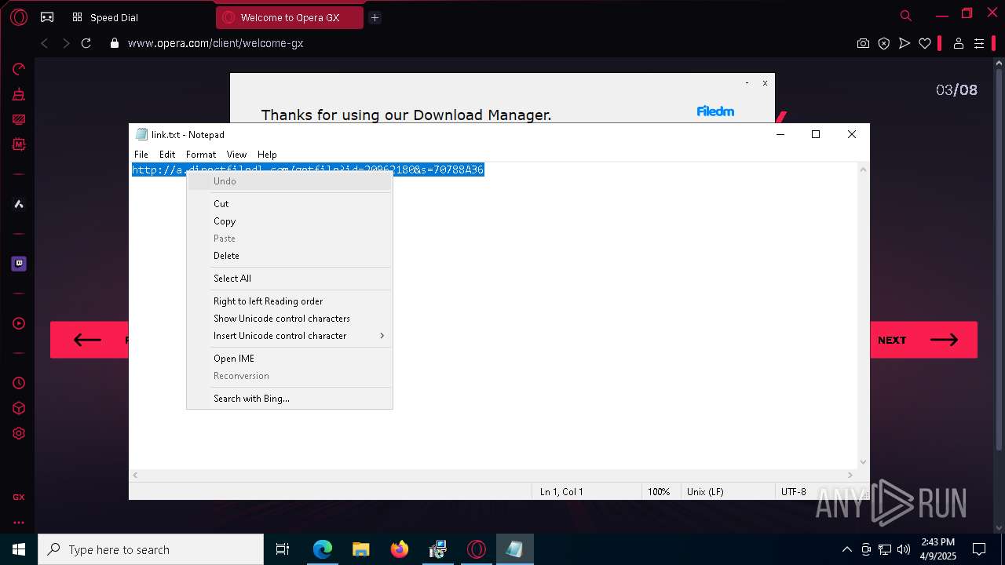This screenshot has height=565, width=1005.
Task: Click the taskbar search box
Action: pos(151,549)
